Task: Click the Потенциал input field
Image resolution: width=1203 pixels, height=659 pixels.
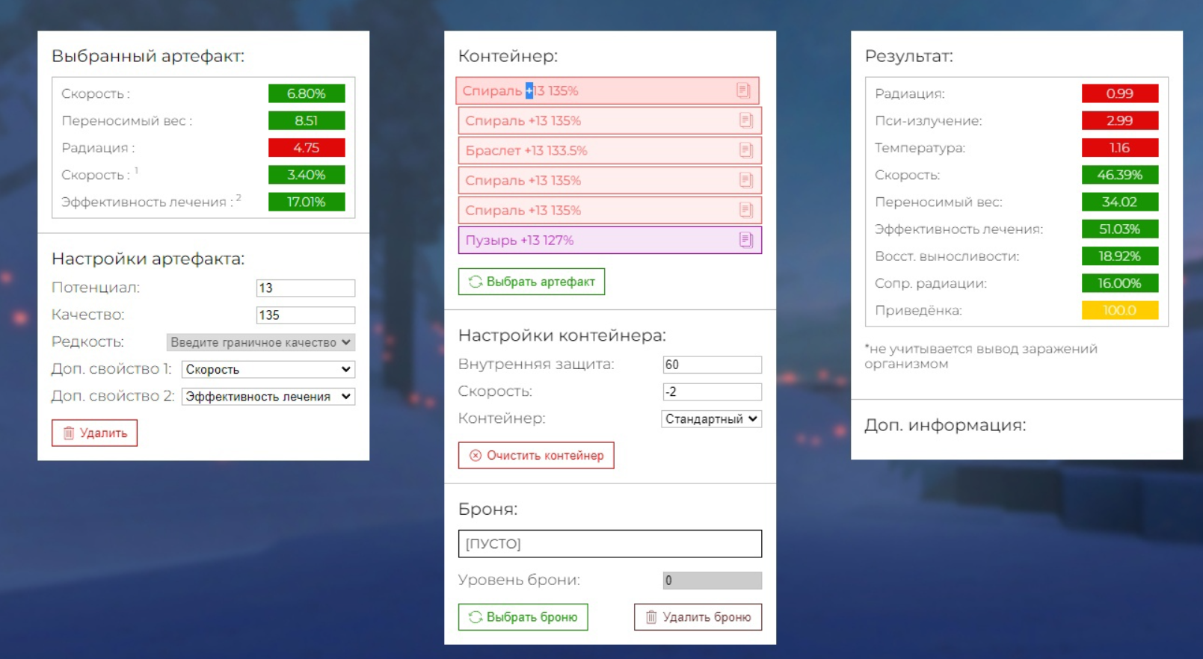Action: 305,288
